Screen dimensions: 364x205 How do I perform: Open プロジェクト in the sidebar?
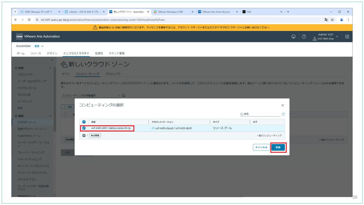pyautogui.click(x=25, y=74)
